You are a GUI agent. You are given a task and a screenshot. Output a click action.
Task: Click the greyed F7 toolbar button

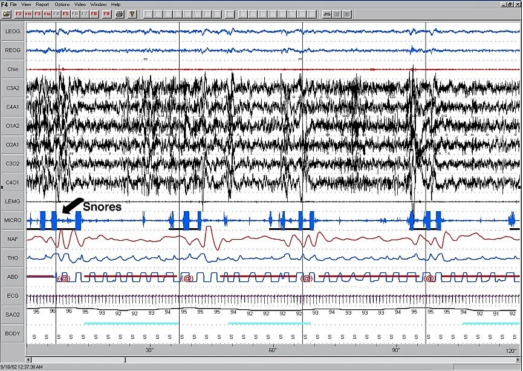coord(85,14)
